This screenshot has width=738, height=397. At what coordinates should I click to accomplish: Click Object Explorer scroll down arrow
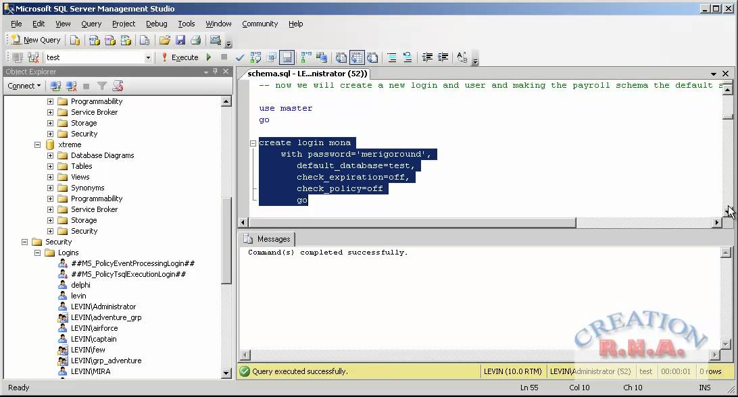coord(226,373)
